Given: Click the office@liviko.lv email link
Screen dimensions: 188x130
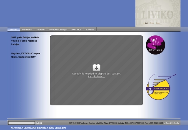Looking at the screenshot, I should (172, 123).
